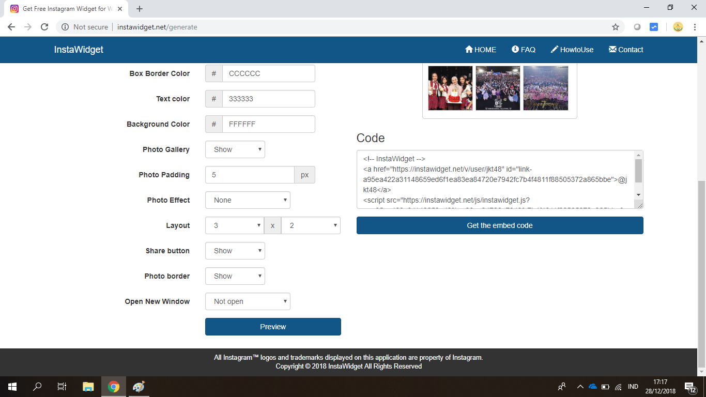The image size is (706, 397).
Task: Open the HowtoUse page
Action: [572, 50]
